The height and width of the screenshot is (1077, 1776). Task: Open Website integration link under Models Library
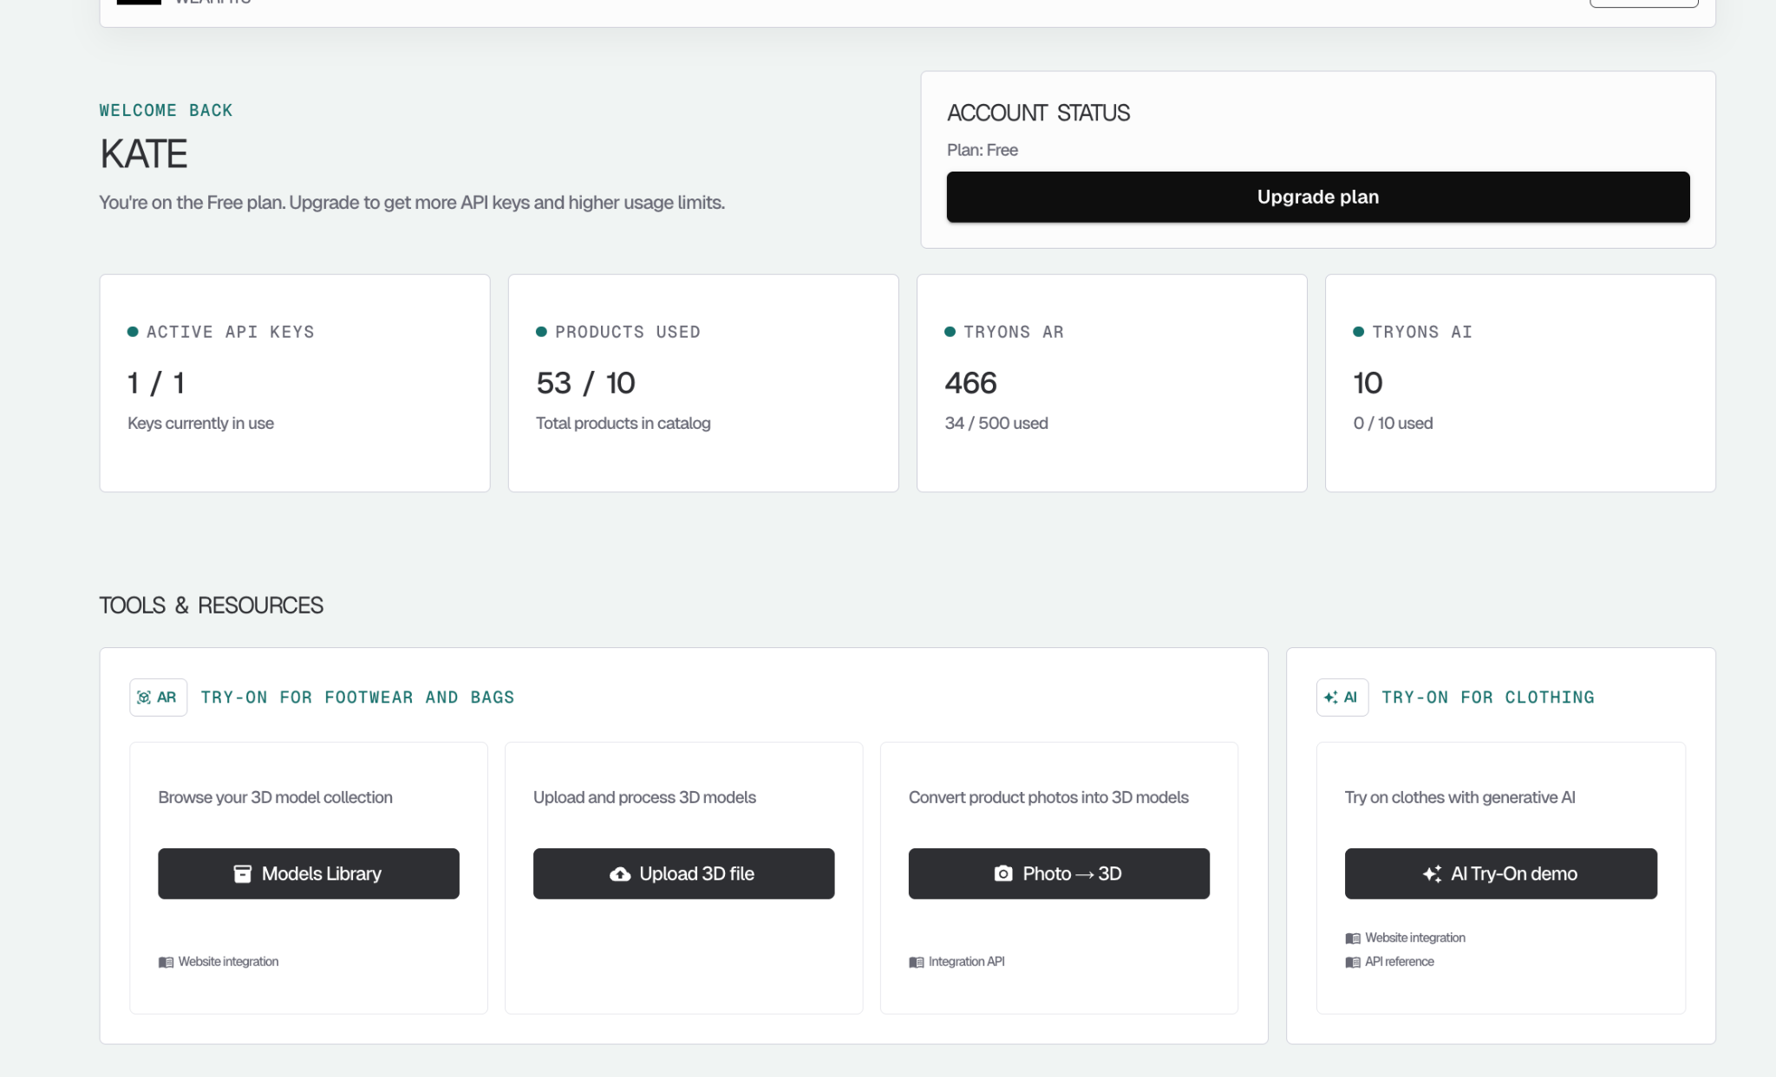(228, 962)
